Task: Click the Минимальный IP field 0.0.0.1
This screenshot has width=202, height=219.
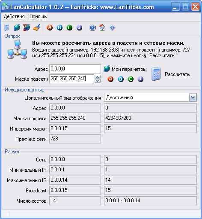Action: coord(75,170)
